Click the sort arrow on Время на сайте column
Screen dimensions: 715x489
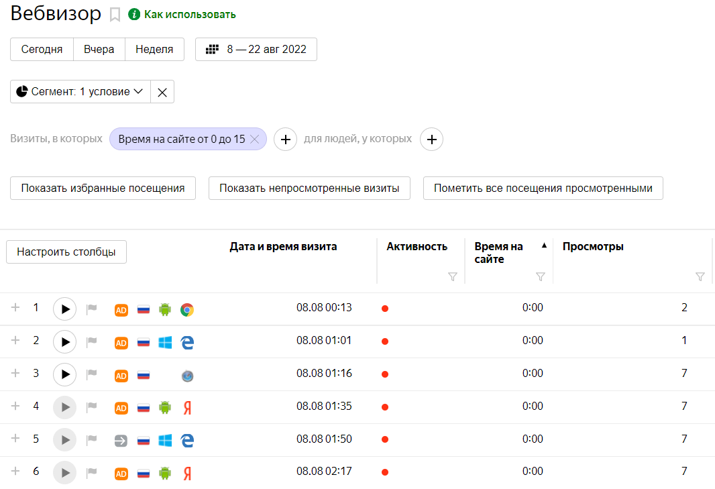coord(543,246)
